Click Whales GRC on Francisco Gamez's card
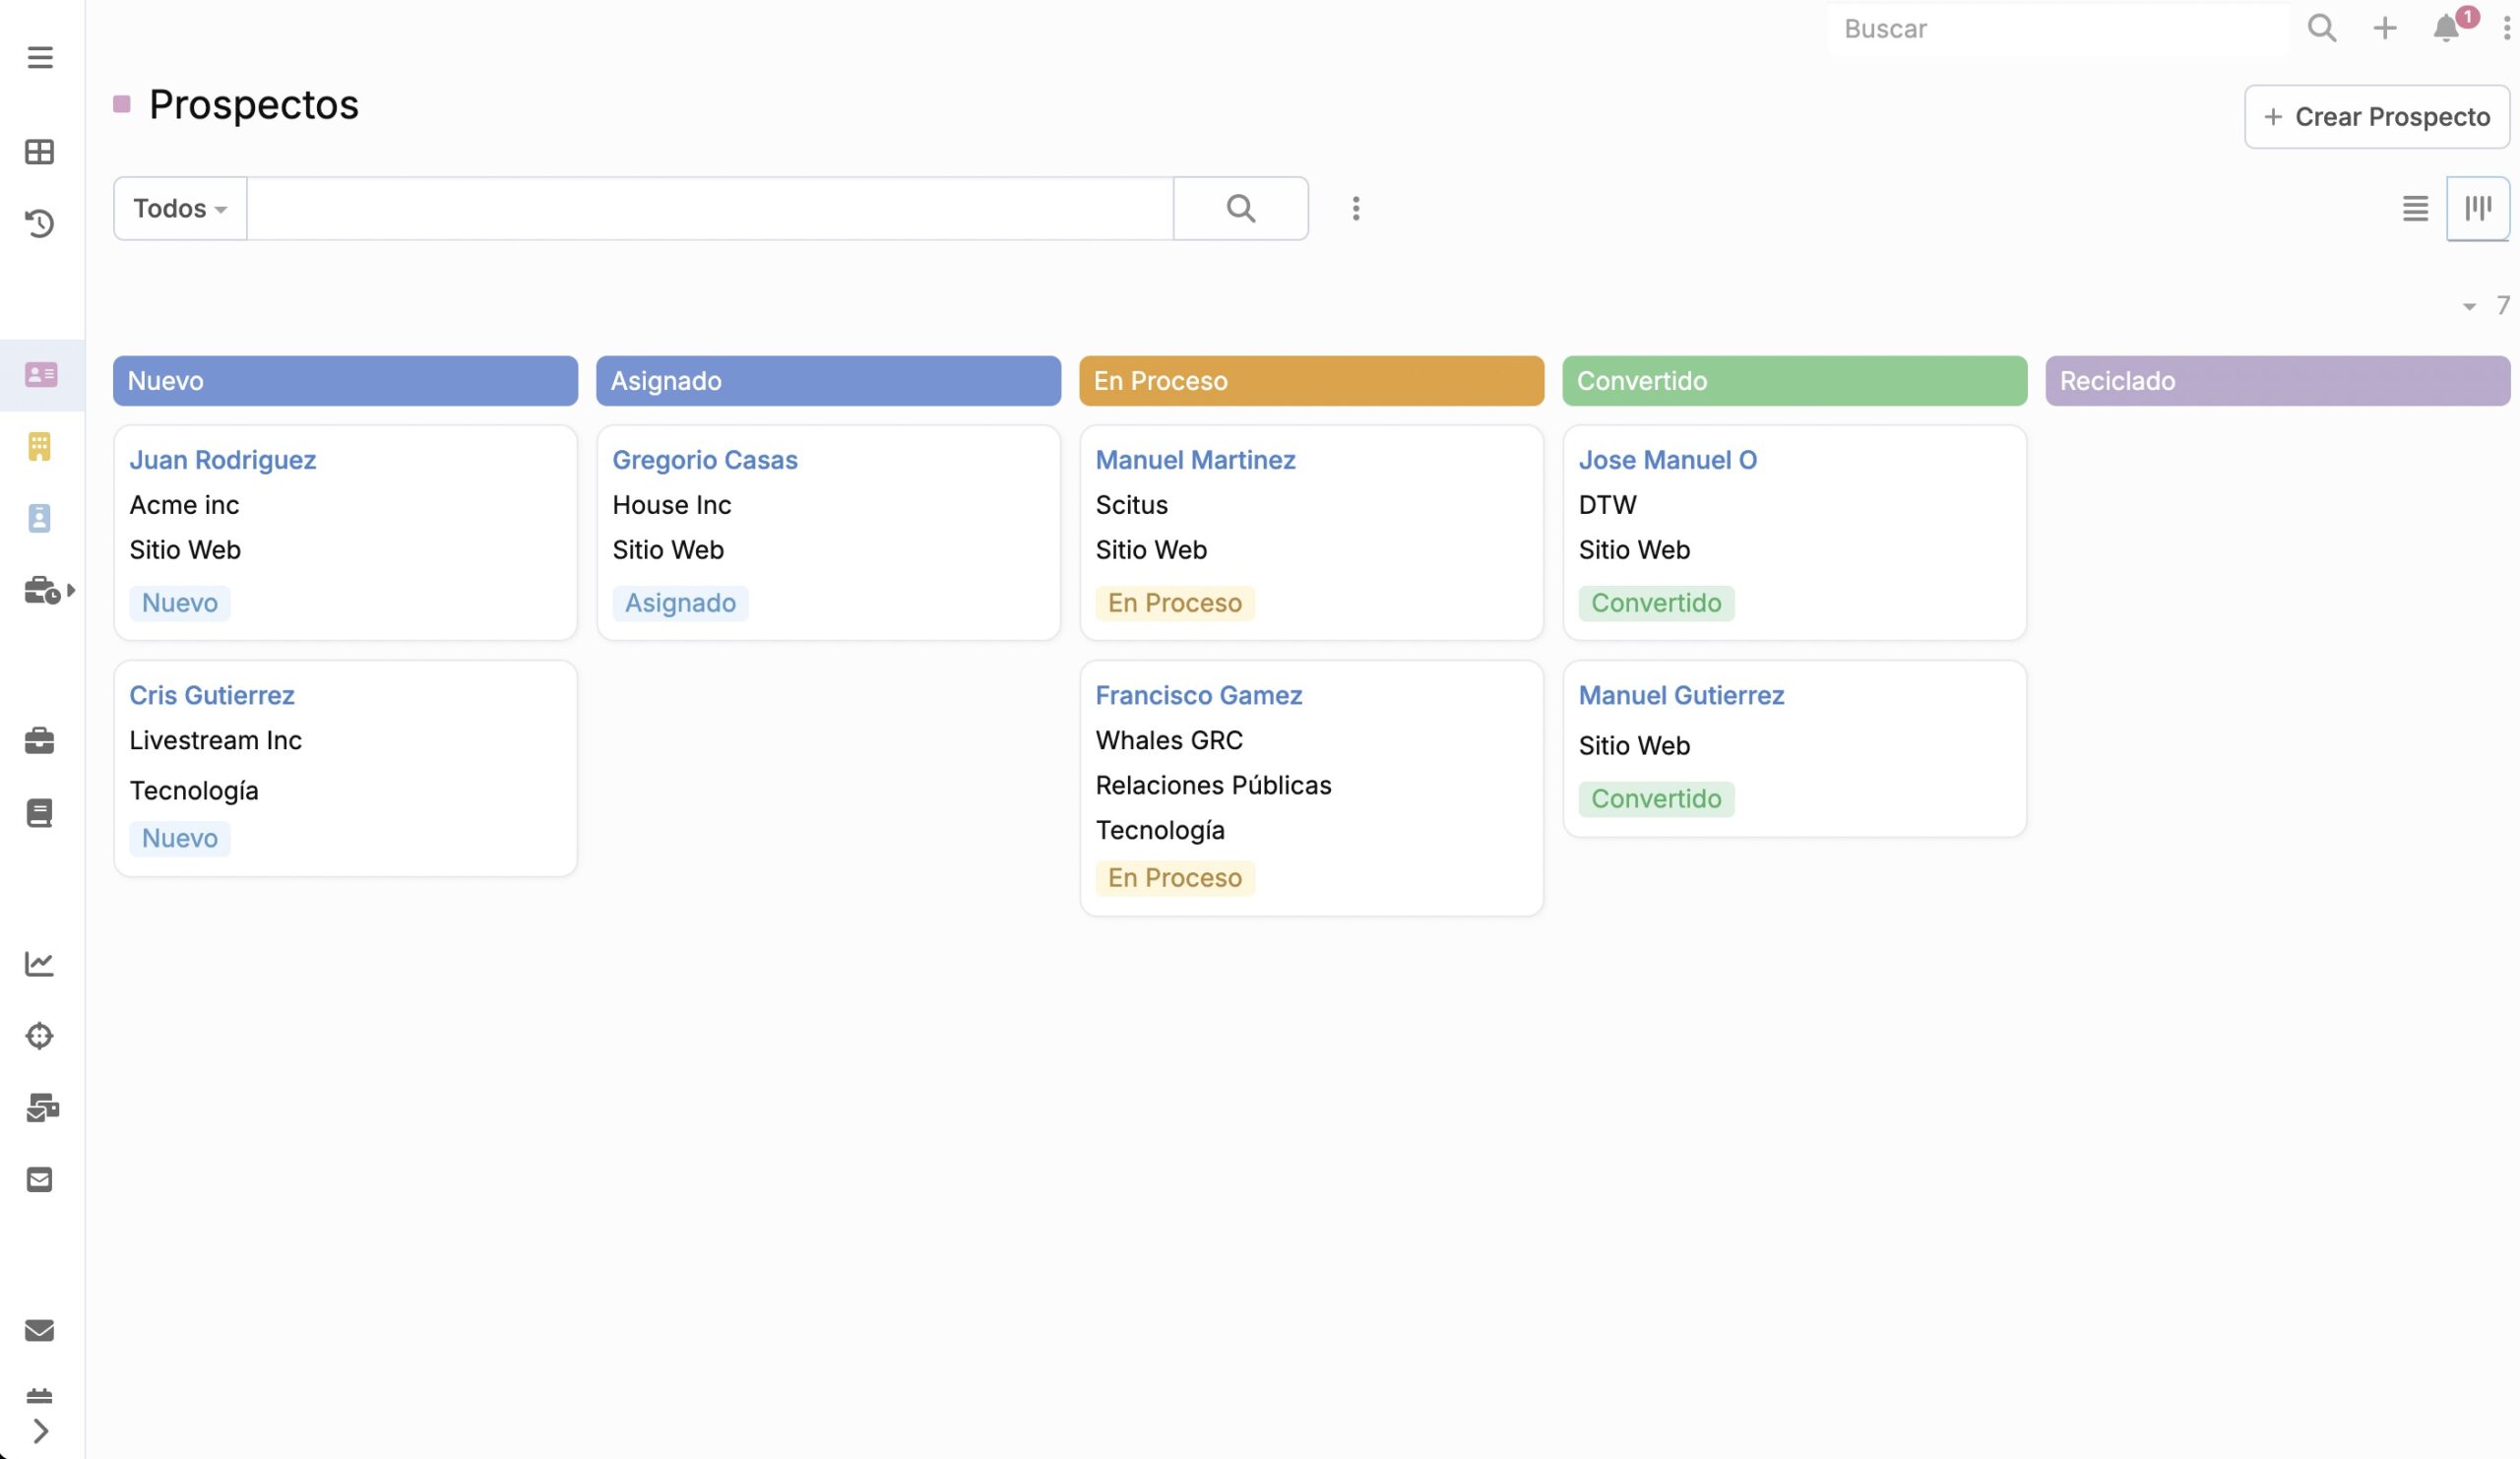This screenshot has width=2520, height=1459. (1169, 740)
